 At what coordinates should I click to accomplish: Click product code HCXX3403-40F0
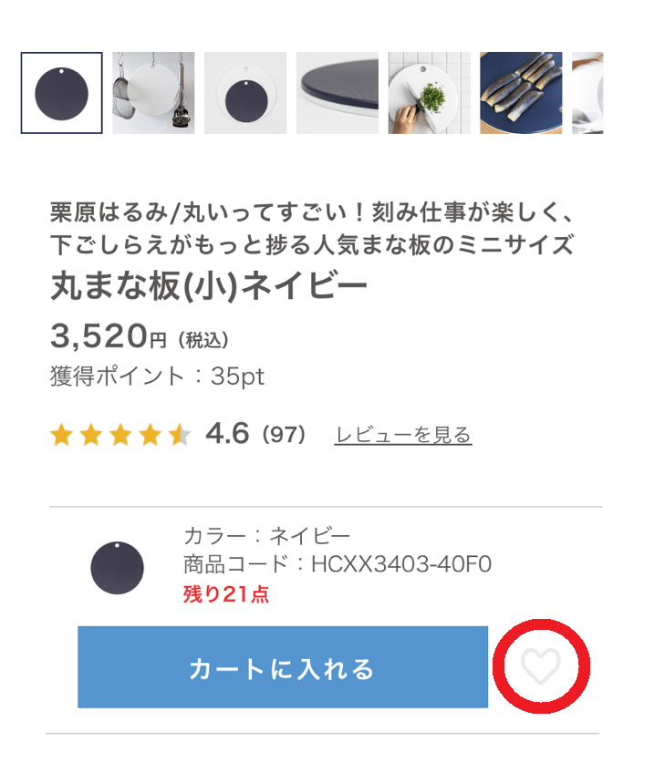click(x=401, y=564)
